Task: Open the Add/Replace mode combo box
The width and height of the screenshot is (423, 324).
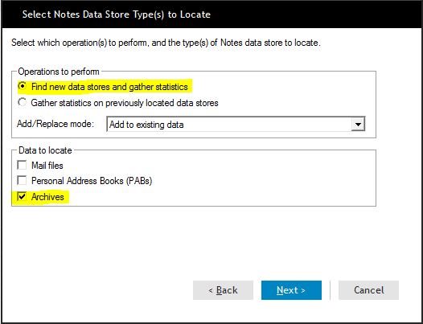Action: point(236,125)
